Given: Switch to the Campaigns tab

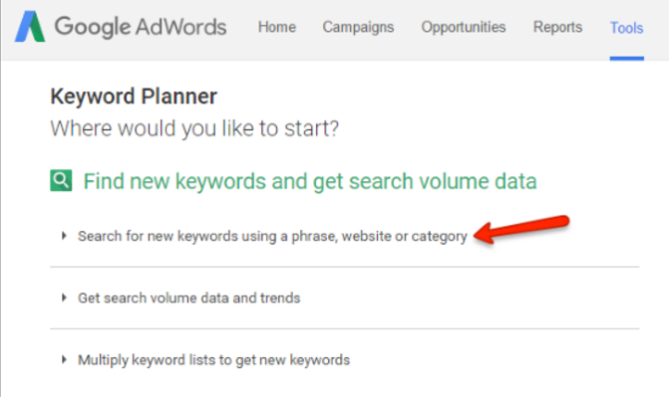Looking at the screenshot, I should (x=358, y=28).
